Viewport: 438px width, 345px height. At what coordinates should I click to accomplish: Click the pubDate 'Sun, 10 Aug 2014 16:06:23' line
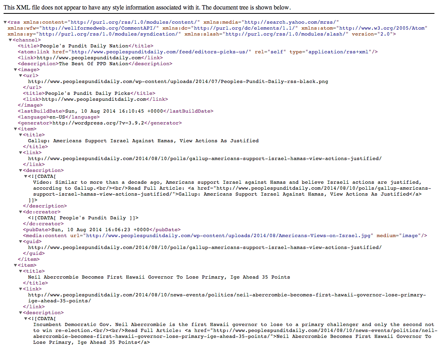tap(102, 230)
